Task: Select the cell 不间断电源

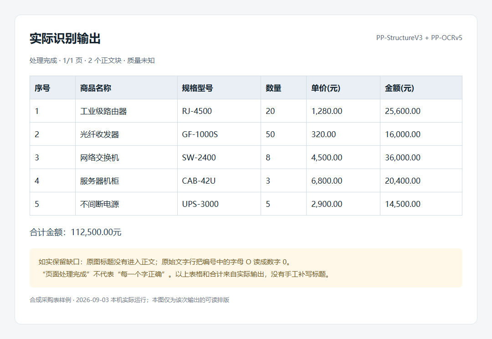Action: (127, 204)
